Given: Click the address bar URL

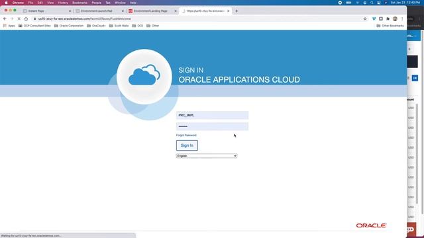Looking at the screenshot, I should 84,19.
